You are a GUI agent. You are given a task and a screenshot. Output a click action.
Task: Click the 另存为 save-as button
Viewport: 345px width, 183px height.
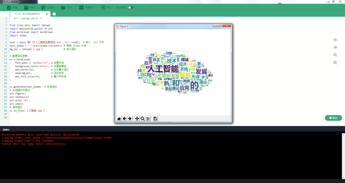click(48, 7)
